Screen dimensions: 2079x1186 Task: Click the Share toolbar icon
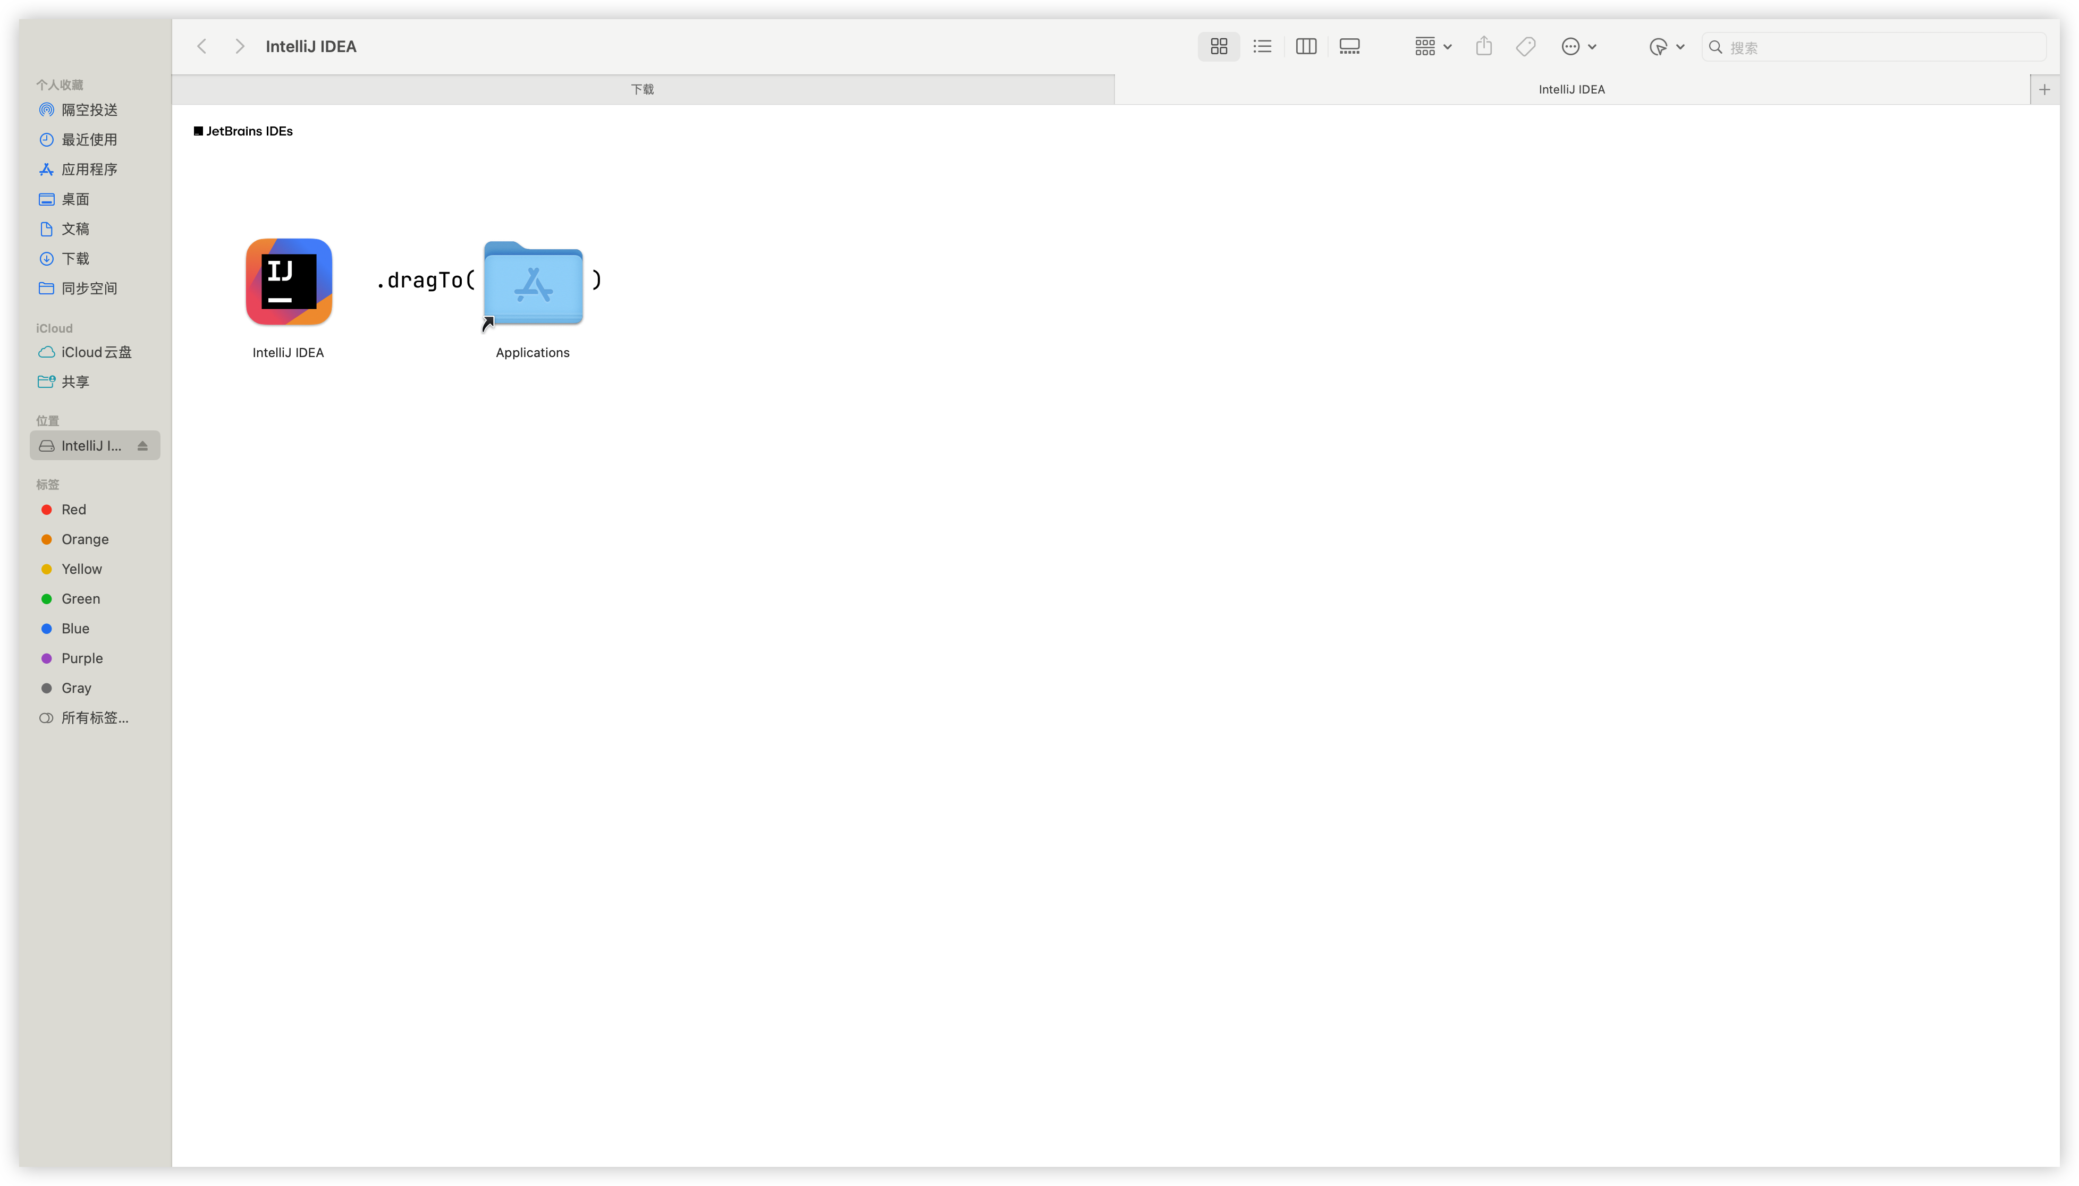[x=1483, y=46]
